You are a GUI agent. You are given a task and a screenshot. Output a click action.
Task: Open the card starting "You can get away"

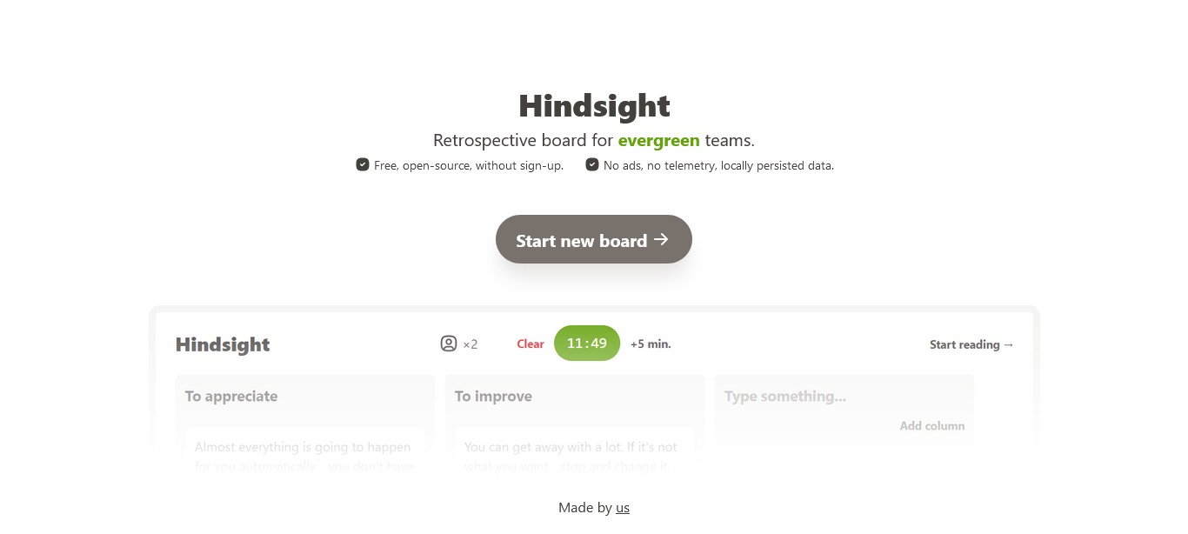574,452
